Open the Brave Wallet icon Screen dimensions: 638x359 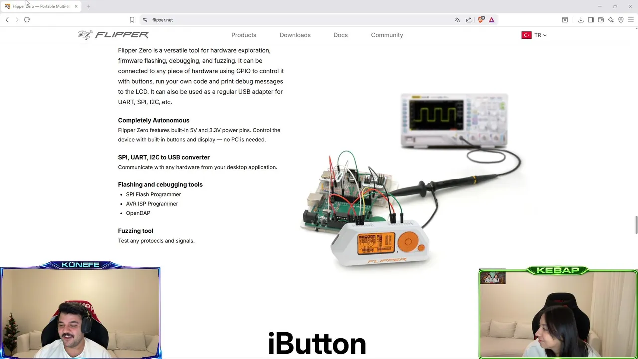(x=601, y=20)
